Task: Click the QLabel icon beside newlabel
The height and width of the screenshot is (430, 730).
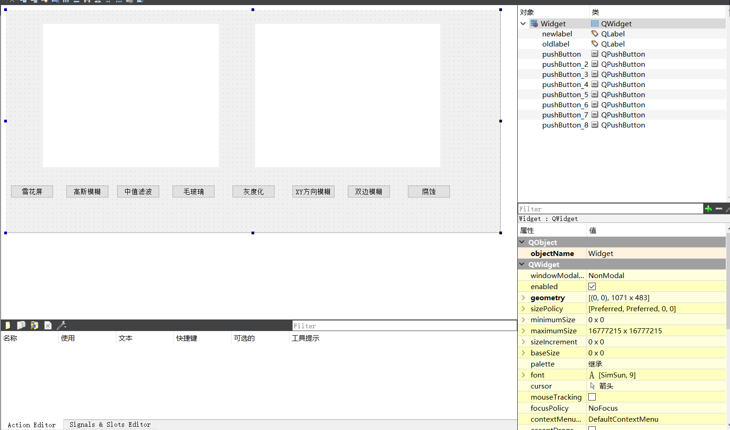Action: pos(595,34)
